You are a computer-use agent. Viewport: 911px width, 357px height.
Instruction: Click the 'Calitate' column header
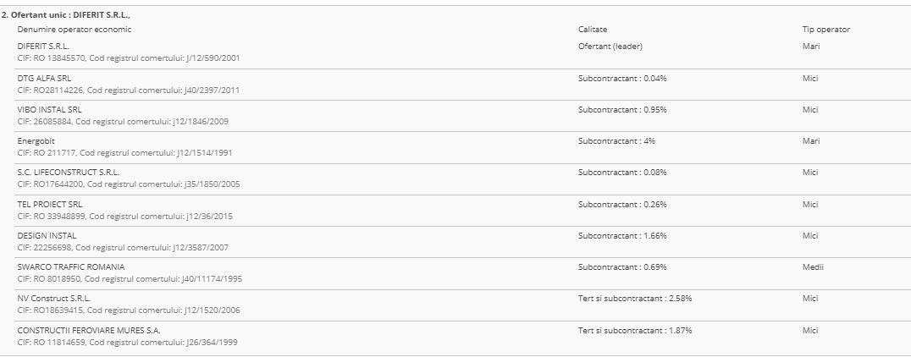pyautogui.click(x=593, y=30)
